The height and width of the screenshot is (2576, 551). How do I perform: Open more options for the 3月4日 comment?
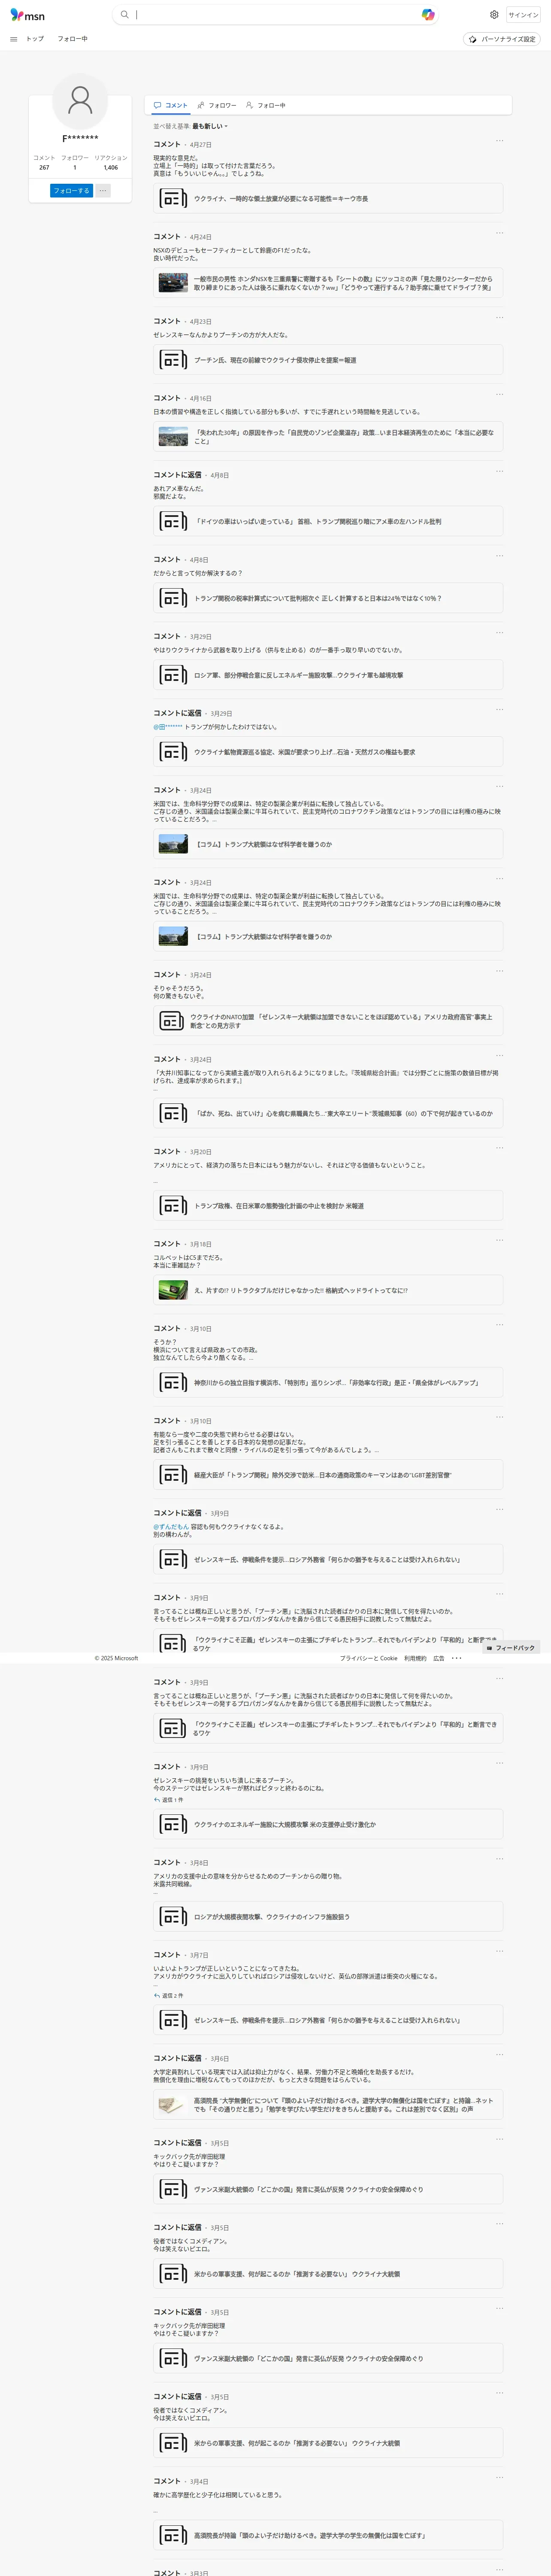pos(499,2478)
